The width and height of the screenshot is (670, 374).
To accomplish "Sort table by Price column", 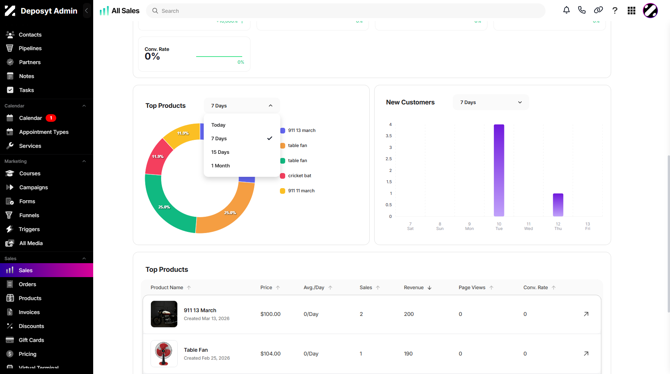I will [270, 287].
